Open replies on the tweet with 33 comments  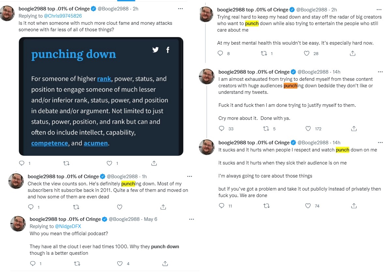coord(221,128)
